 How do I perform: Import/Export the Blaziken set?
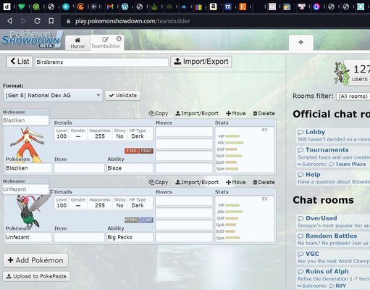(x=197, y=113)
